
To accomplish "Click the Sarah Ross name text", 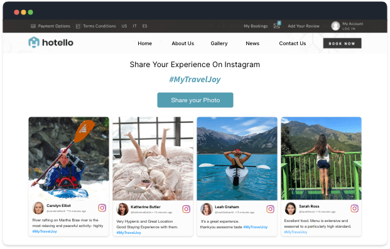I will 309,206.
